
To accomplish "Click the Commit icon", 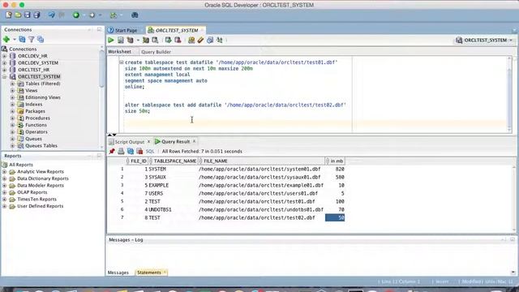I will [x=168, y=41].
